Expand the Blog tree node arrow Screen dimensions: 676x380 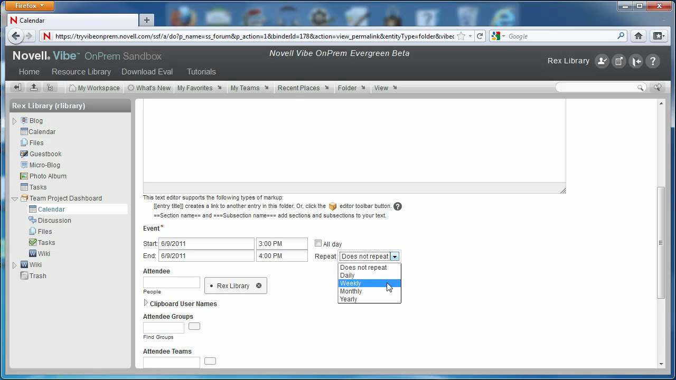[x=15, y=121]
